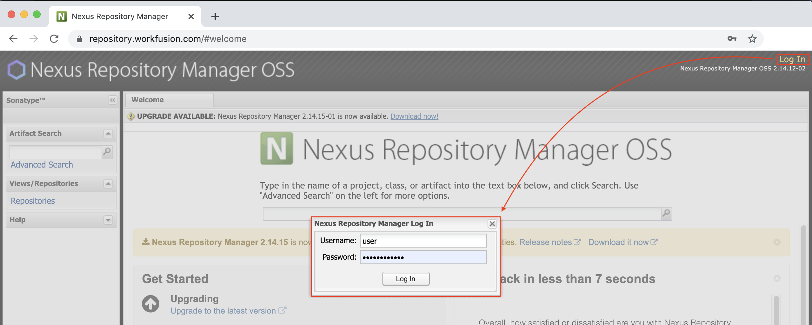Click the Username field
Viewport: 812px width, 325px height.
tap(423, 241)
